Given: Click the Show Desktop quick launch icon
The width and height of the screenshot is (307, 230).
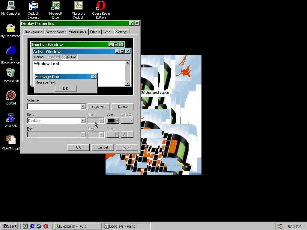Looking at the screenshot, I should [x=25, y=226].
